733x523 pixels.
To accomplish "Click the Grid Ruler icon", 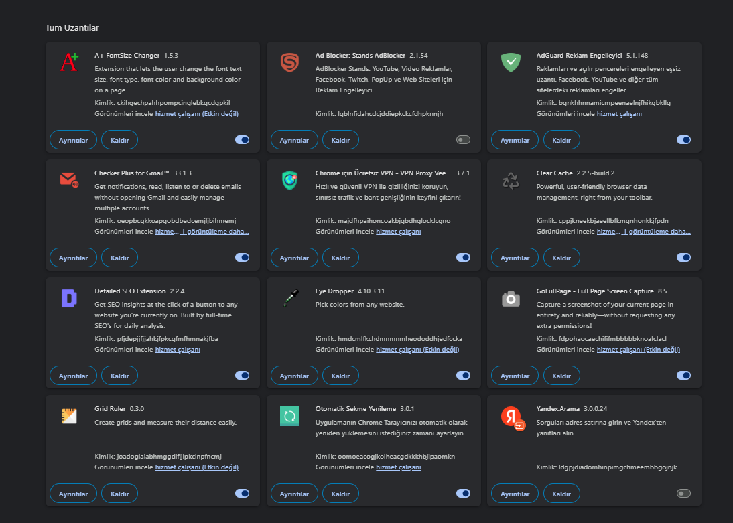I will [x=69, y=416].
